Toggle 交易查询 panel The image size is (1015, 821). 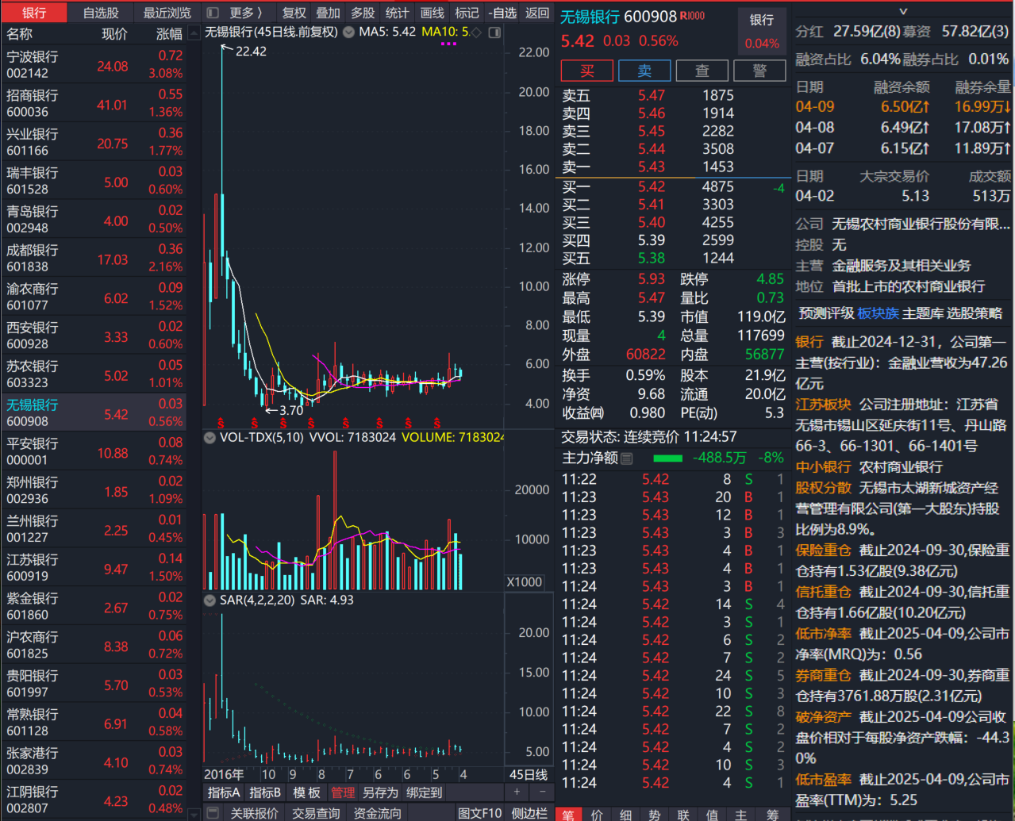[316, 813]
